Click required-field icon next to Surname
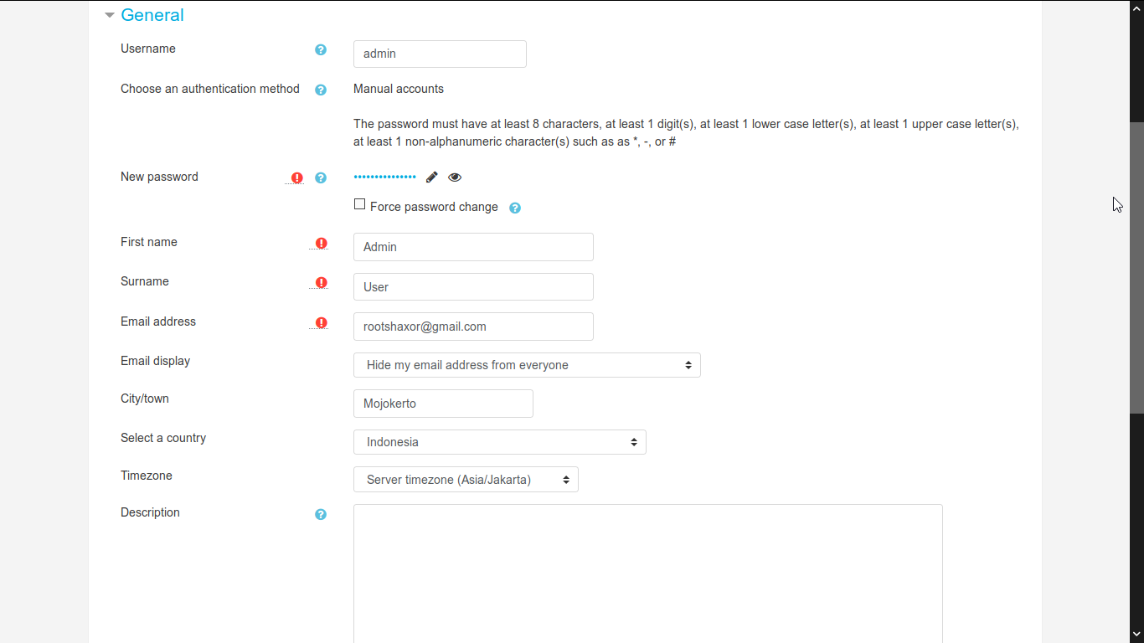The image size is (1144, 643). tap(321, 283)
